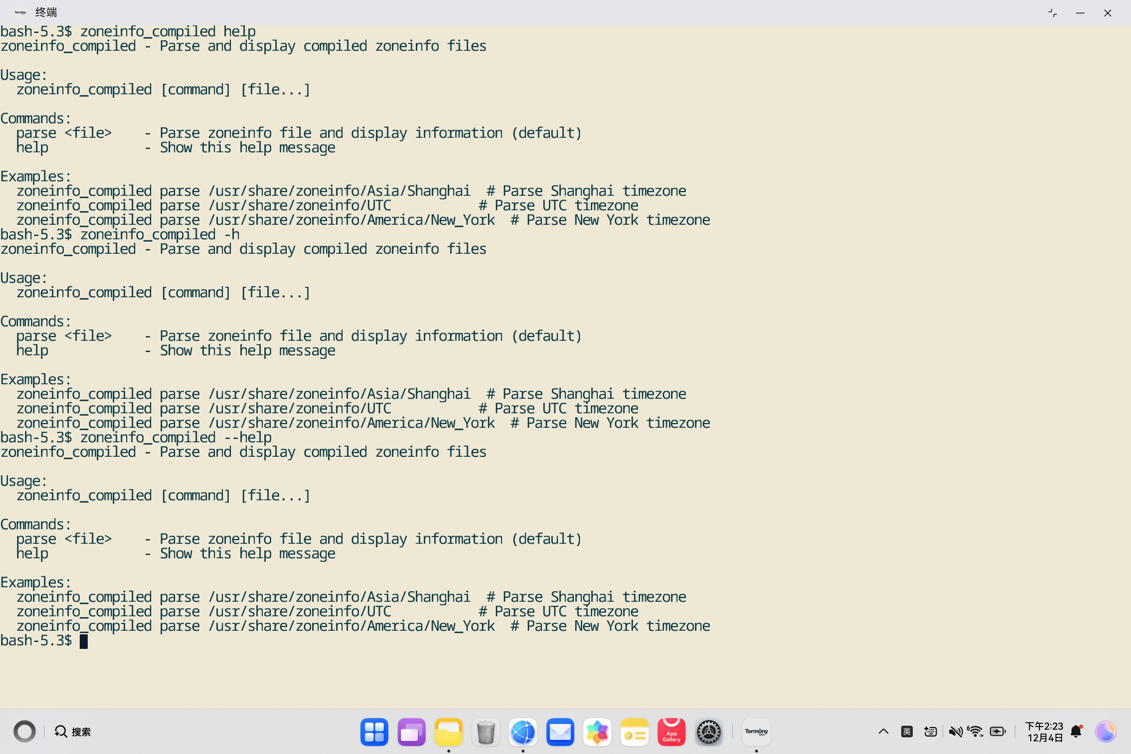Click the circular home button in taskbar

(x=25, y=732)
